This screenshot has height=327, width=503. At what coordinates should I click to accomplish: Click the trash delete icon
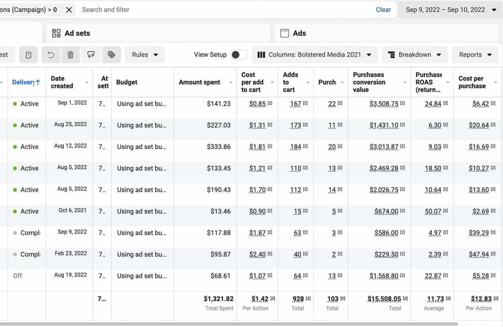click(70, 55)
